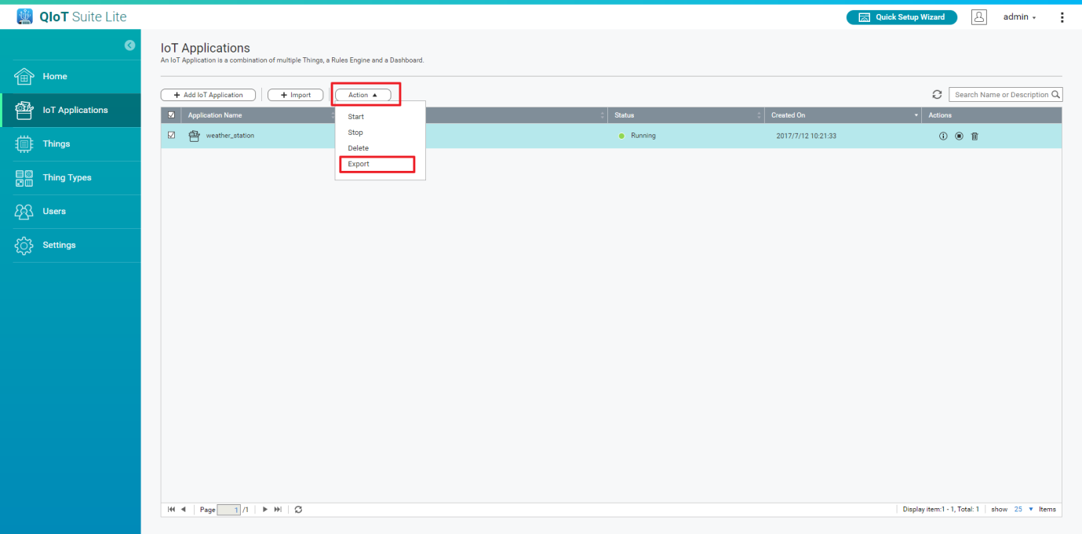Open Thing Types in the sidebar
This screenshot has width=1082, height=534.
click(67, 178)
